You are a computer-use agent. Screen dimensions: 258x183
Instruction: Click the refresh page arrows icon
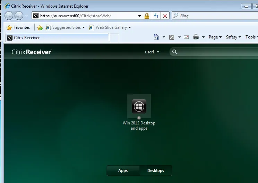(x=156, y=16)
